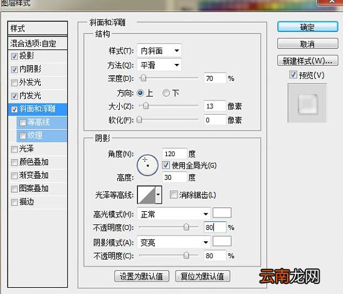Enable the 消除锯齿 anti-alias checkbox
The width and height of the screenshot is (343, 294).
pos(174,195)
